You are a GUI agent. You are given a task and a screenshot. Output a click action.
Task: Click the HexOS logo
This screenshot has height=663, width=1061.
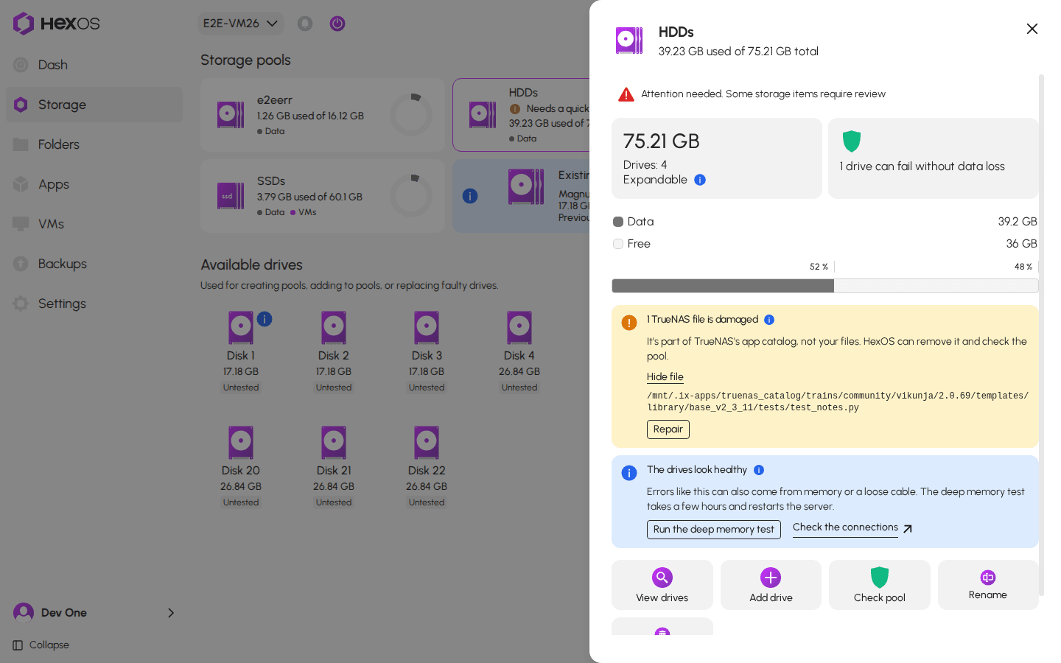coord(56,24)
